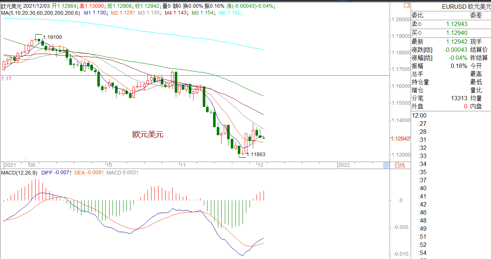Click the sell level ① indicator icon
491x259 pixels.
[419, 24]
